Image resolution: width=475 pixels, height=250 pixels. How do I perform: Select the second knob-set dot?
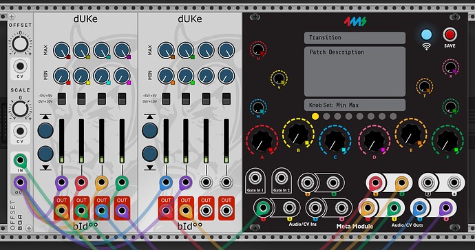click(x=326, y=116)
